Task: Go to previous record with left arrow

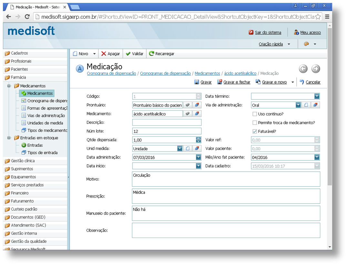Action: [303, 69]
